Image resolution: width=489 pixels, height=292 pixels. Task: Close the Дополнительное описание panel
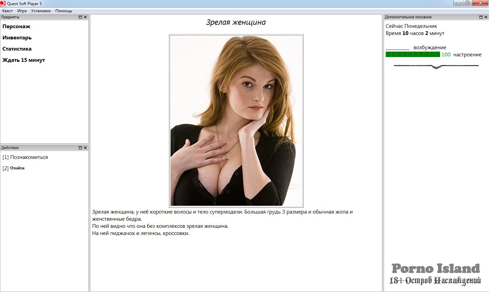[486, 17]
